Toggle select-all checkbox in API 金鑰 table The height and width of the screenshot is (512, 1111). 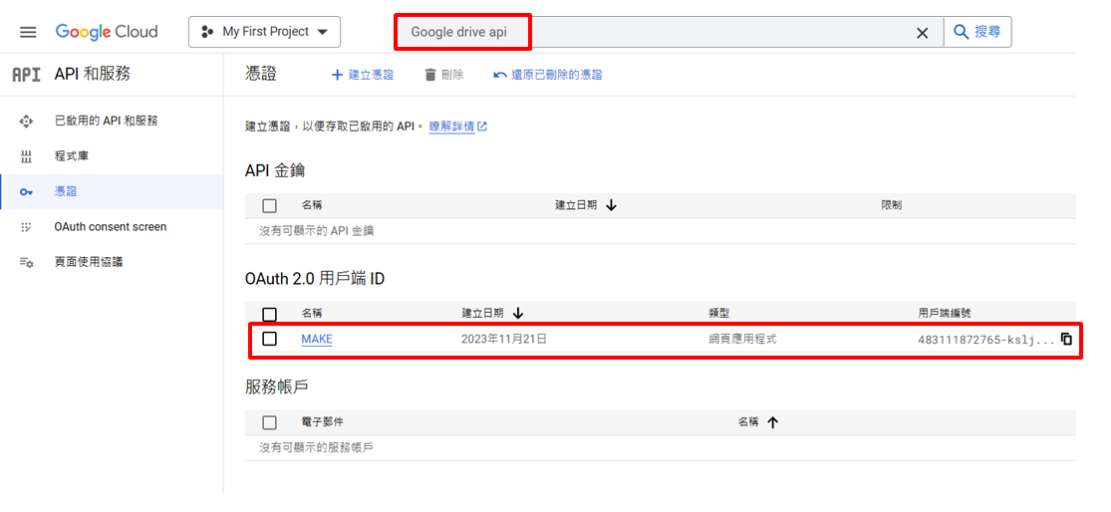click(x=269, y=205)
